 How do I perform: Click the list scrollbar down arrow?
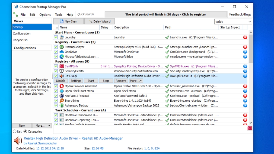(x=251, y=123)
